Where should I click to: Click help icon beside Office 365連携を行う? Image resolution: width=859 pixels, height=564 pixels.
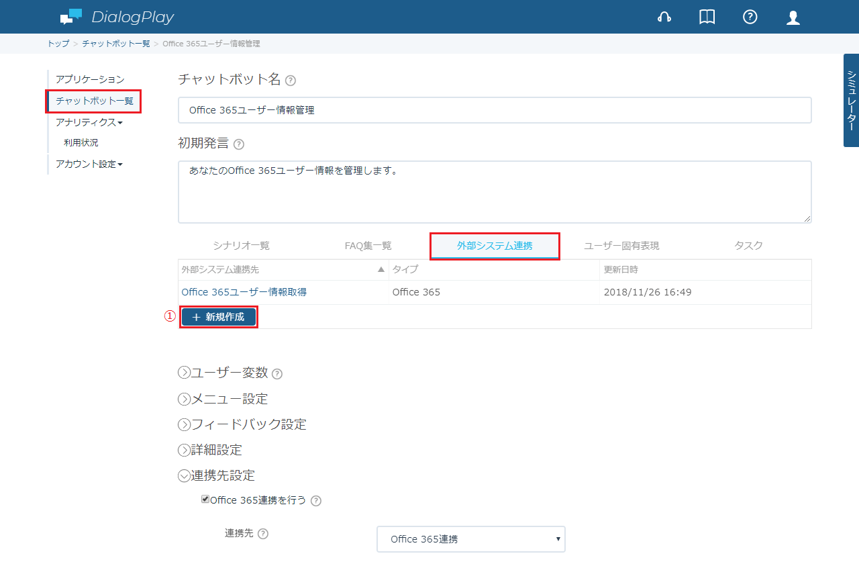click(x=316, y=501)
